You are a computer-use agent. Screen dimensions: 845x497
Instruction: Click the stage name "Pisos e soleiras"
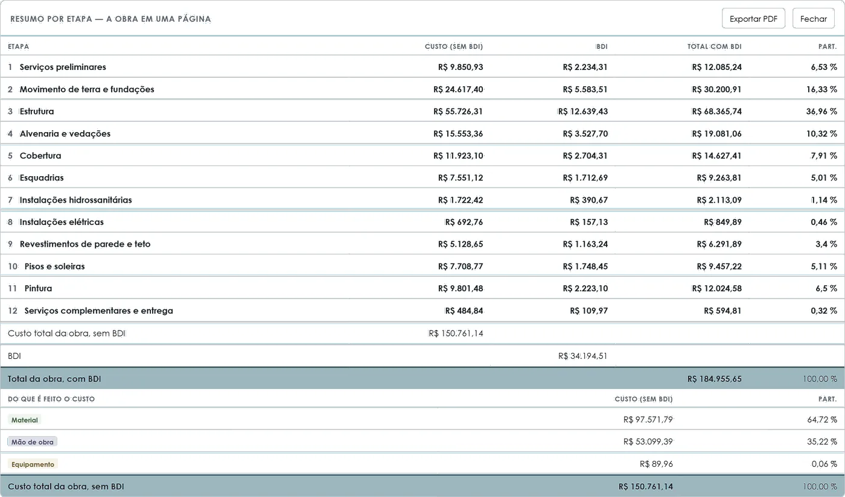click(x=54, y=267)
